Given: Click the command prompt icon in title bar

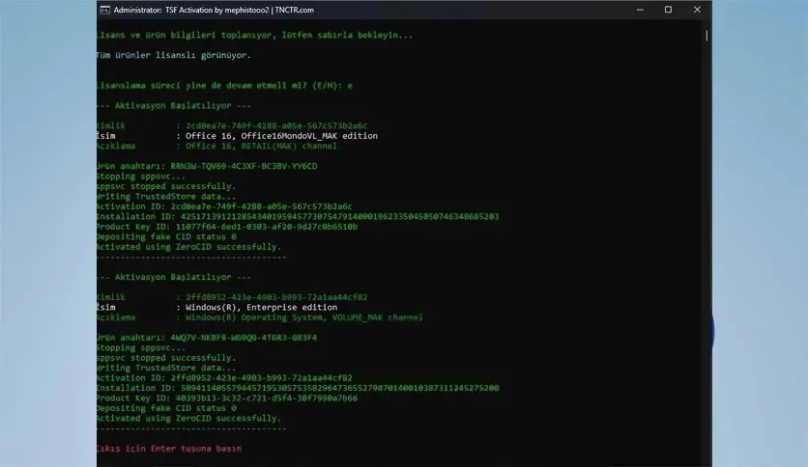Looking at the screenshot, I should 104,10.
